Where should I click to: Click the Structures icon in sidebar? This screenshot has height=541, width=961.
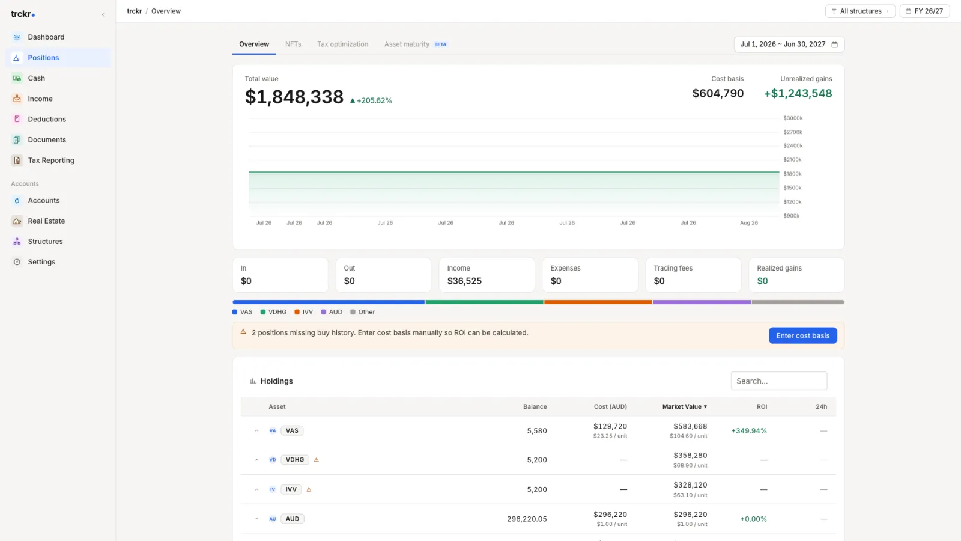[x=17, y=242]
